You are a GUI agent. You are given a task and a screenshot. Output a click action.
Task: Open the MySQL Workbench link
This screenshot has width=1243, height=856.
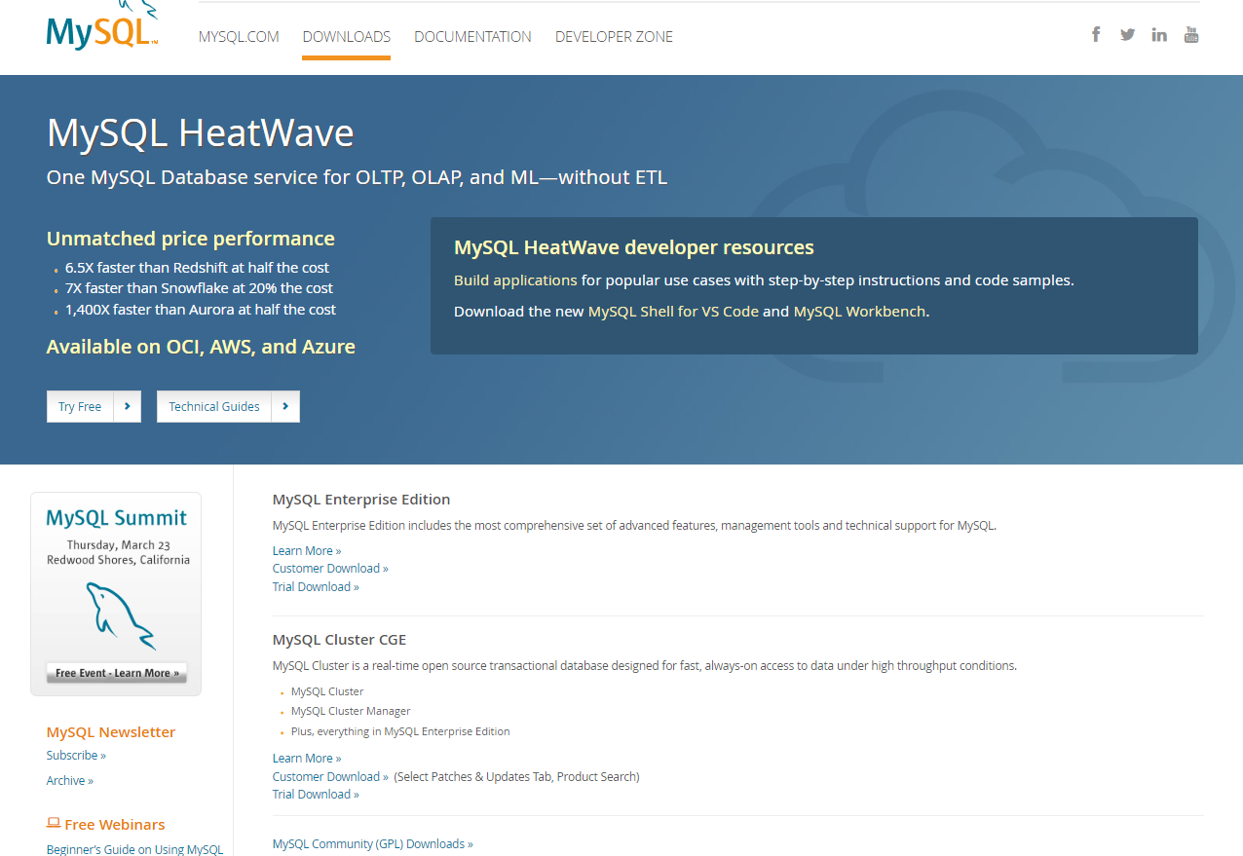pyautogui.click(x=859, y=312)
